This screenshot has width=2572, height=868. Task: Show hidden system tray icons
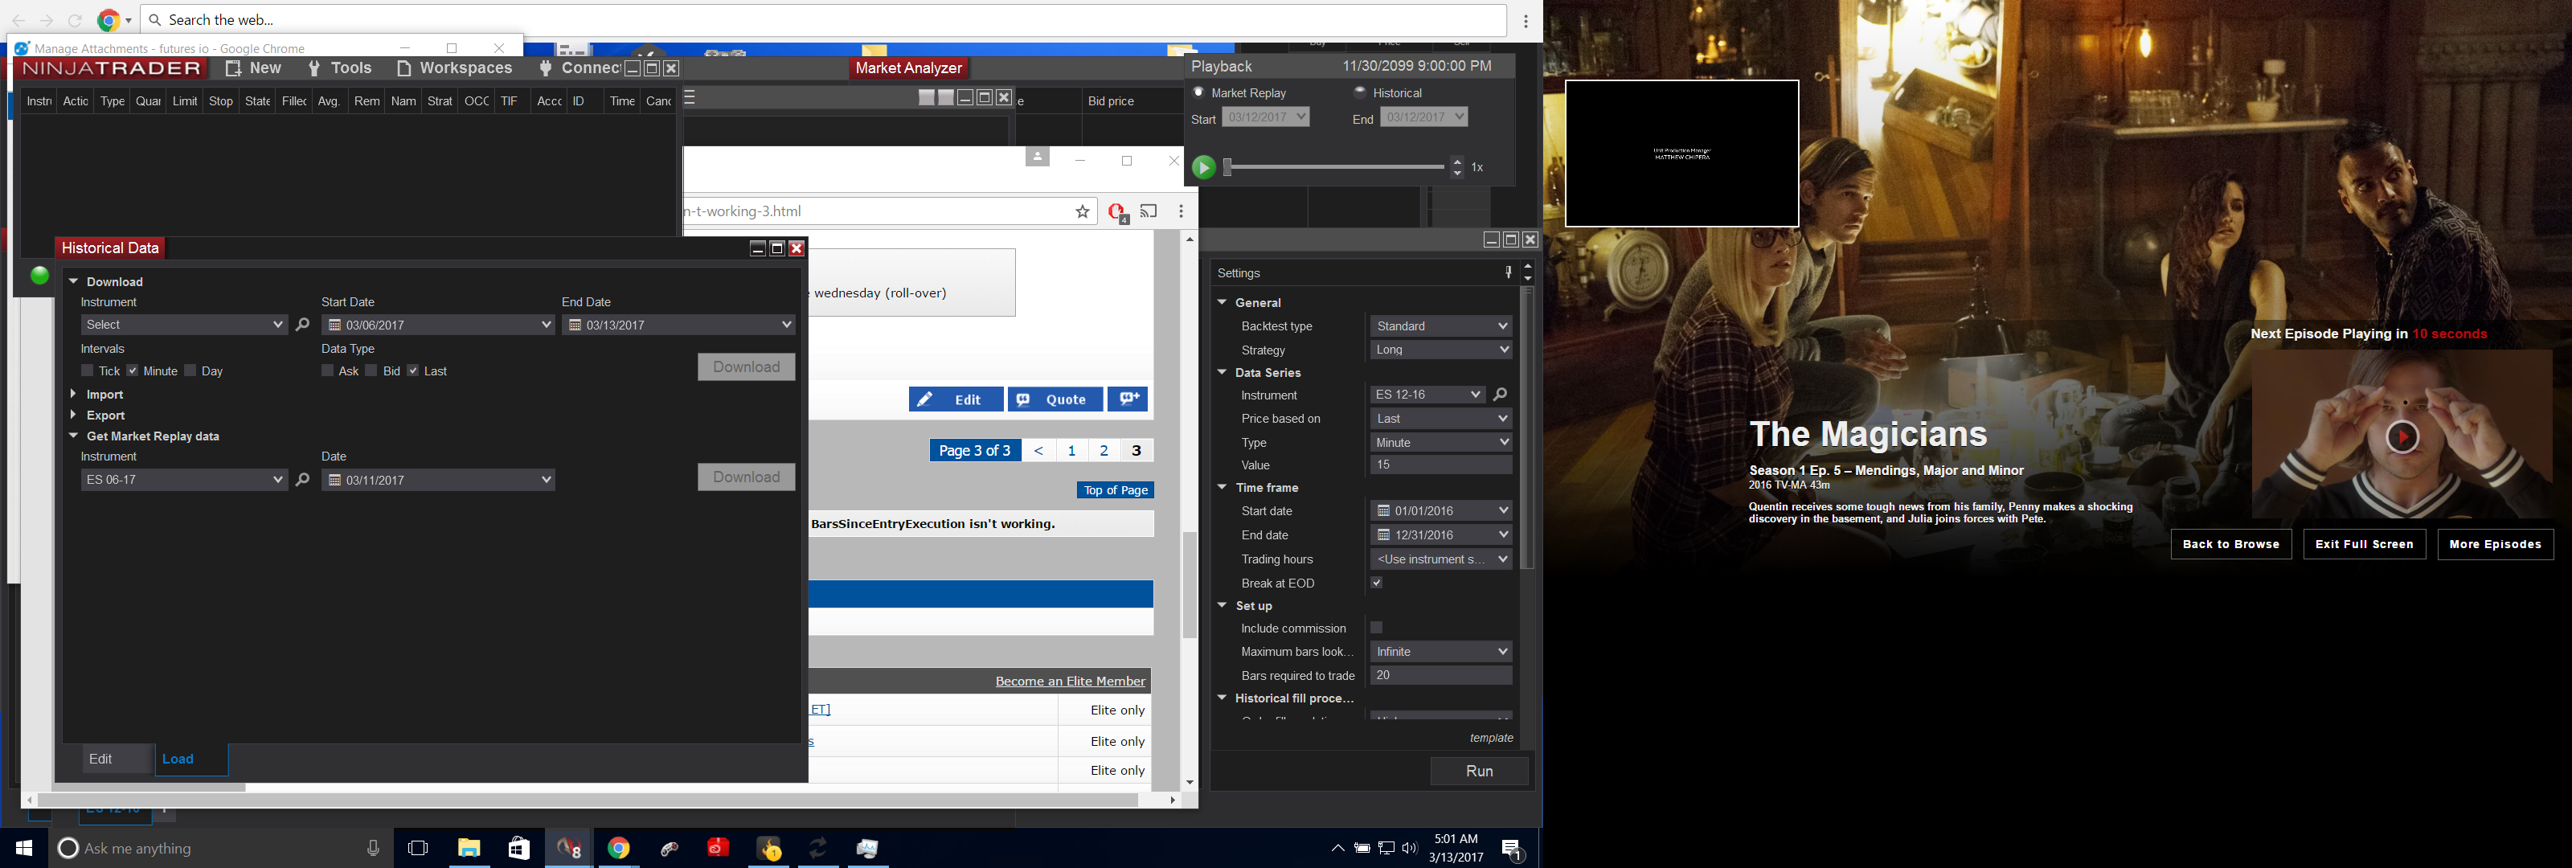(x=1338, y=848)
